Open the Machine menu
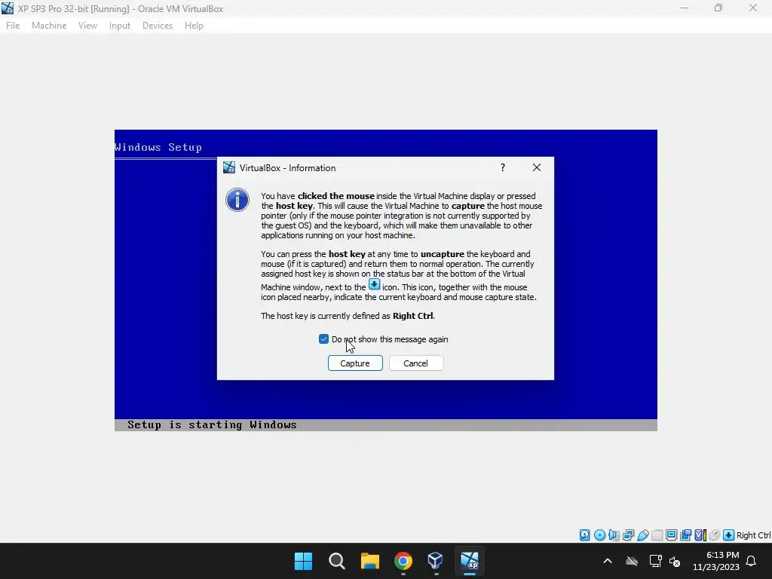This screenshot has width=772, height=579. [x=49, y=26]
